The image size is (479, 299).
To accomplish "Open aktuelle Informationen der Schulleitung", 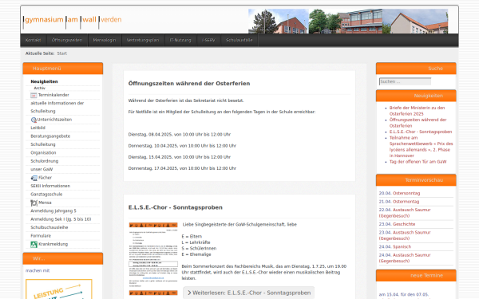I will 57,107.
